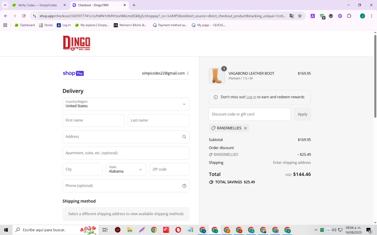Open the notification center icon
Screen dimensions: 377x235
click(x=369, y=230)
